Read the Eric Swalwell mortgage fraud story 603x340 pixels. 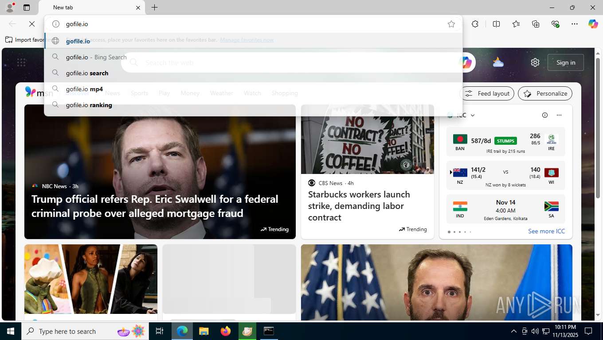155,206
